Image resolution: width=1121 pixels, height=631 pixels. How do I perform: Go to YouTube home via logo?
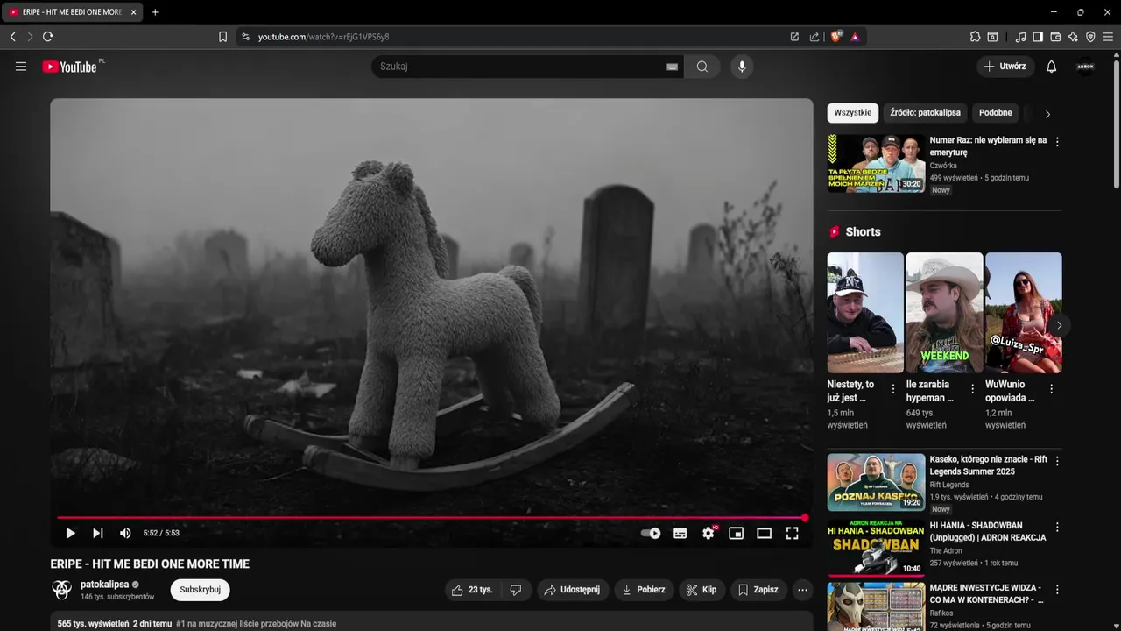(x=69, y=67)
